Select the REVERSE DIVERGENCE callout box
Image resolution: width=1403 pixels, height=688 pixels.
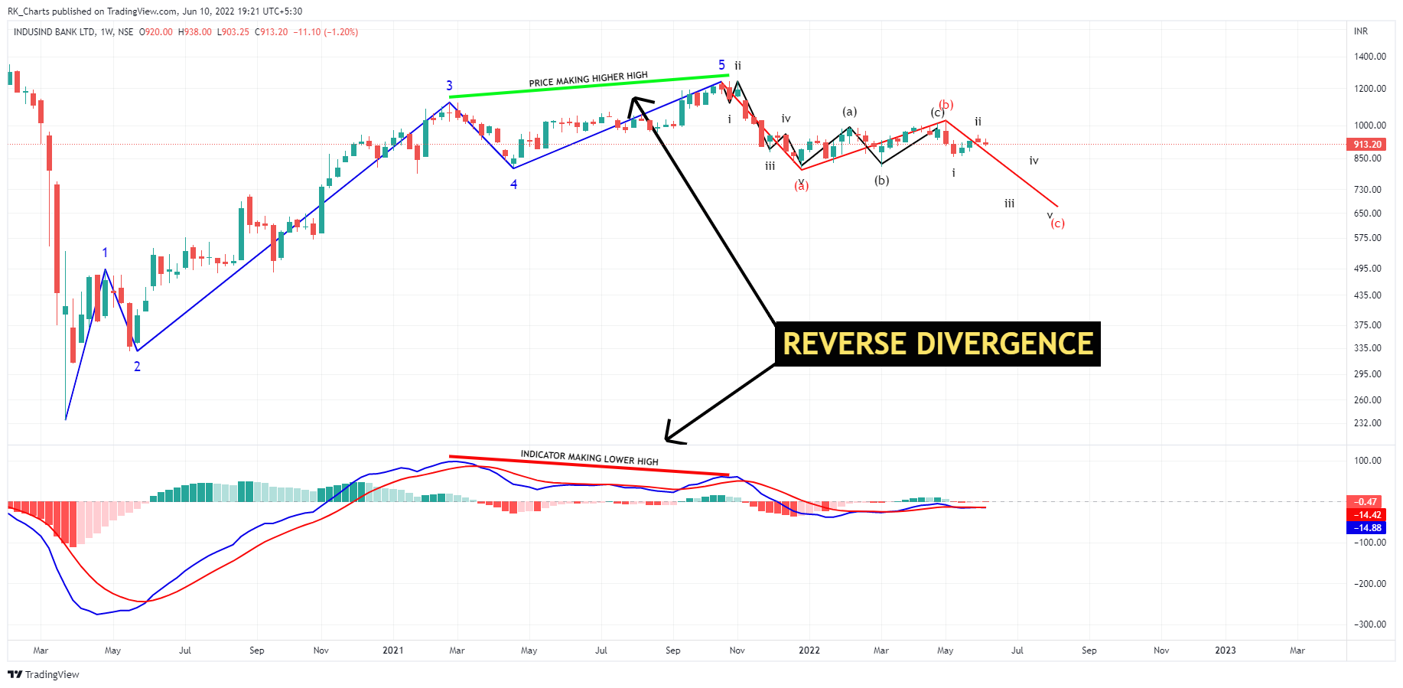pyautogui.click(x=938, y=344)
